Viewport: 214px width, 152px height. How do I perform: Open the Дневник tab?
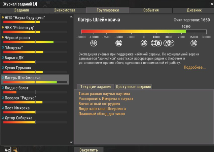click(194, 10)
